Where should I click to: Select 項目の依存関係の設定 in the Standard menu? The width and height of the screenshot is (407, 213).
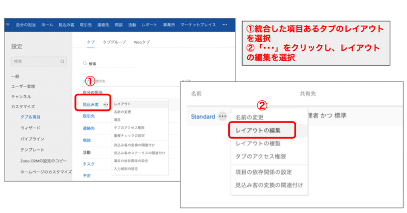pos(263,172)
